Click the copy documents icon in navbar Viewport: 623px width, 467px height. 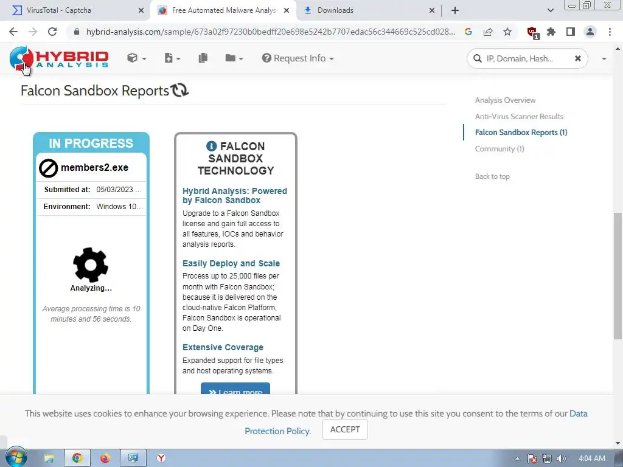point(203,58)
